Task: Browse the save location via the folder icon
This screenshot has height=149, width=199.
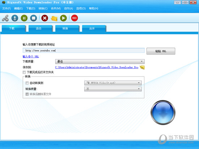Action: pyautogui.click(x=142, y=67)
